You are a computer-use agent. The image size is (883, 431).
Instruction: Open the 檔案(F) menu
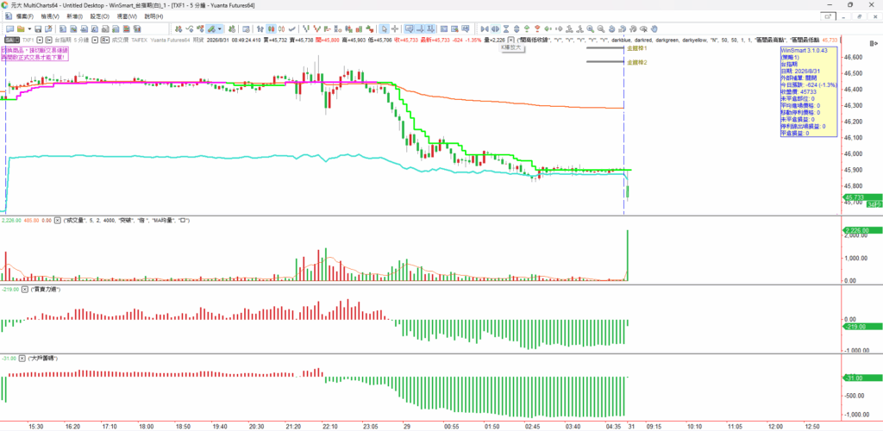(x=24, y=16)
